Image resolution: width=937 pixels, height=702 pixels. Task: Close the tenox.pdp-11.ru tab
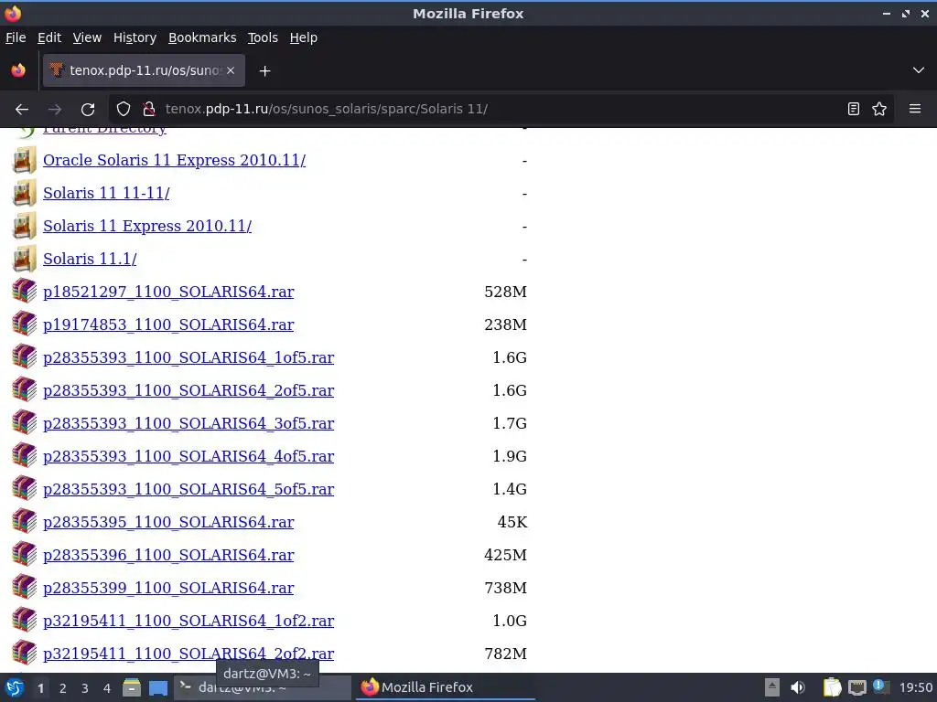(x=231, y=70)
